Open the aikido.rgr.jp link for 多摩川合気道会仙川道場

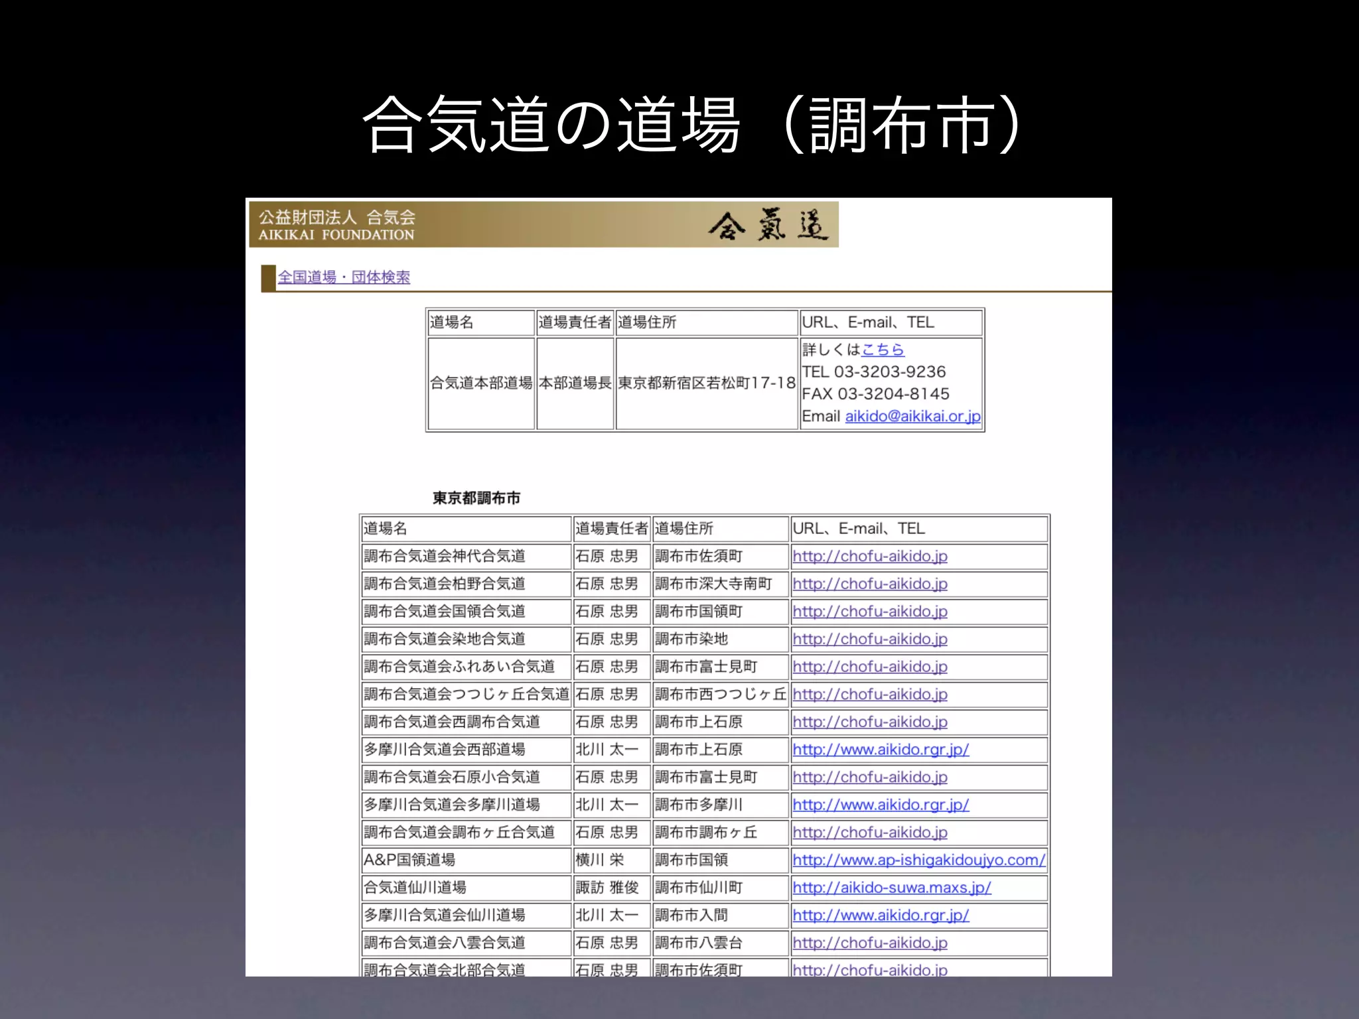881,916
